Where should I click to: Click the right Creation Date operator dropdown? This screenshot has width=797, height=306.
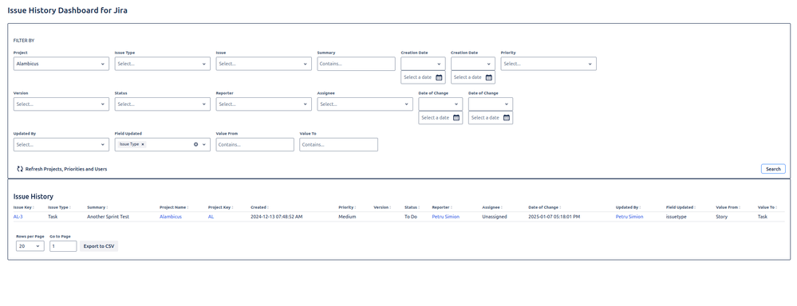[473, 64]
